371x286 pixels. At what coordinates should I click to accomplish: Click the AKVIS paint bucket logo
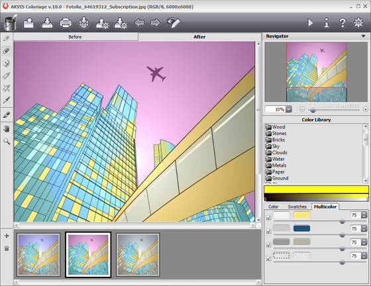pyautogui.click(x=11, y=23)
